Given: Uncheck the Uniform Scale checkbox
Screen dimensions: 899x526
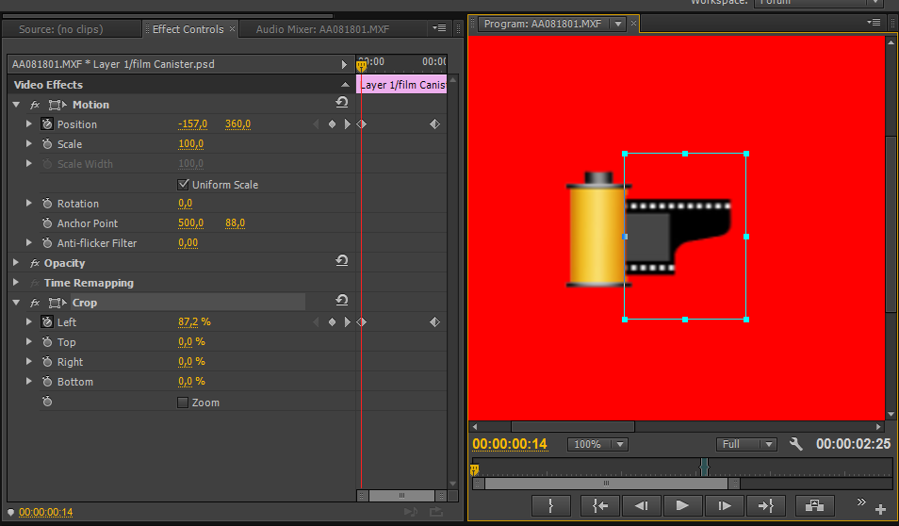Looking at the screenshot, I should coord(184,185).
